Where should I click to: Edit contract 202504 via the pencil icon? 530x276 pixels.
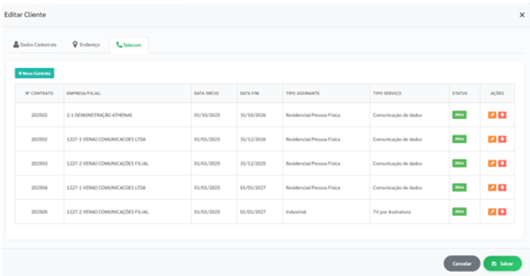point(492,187)
